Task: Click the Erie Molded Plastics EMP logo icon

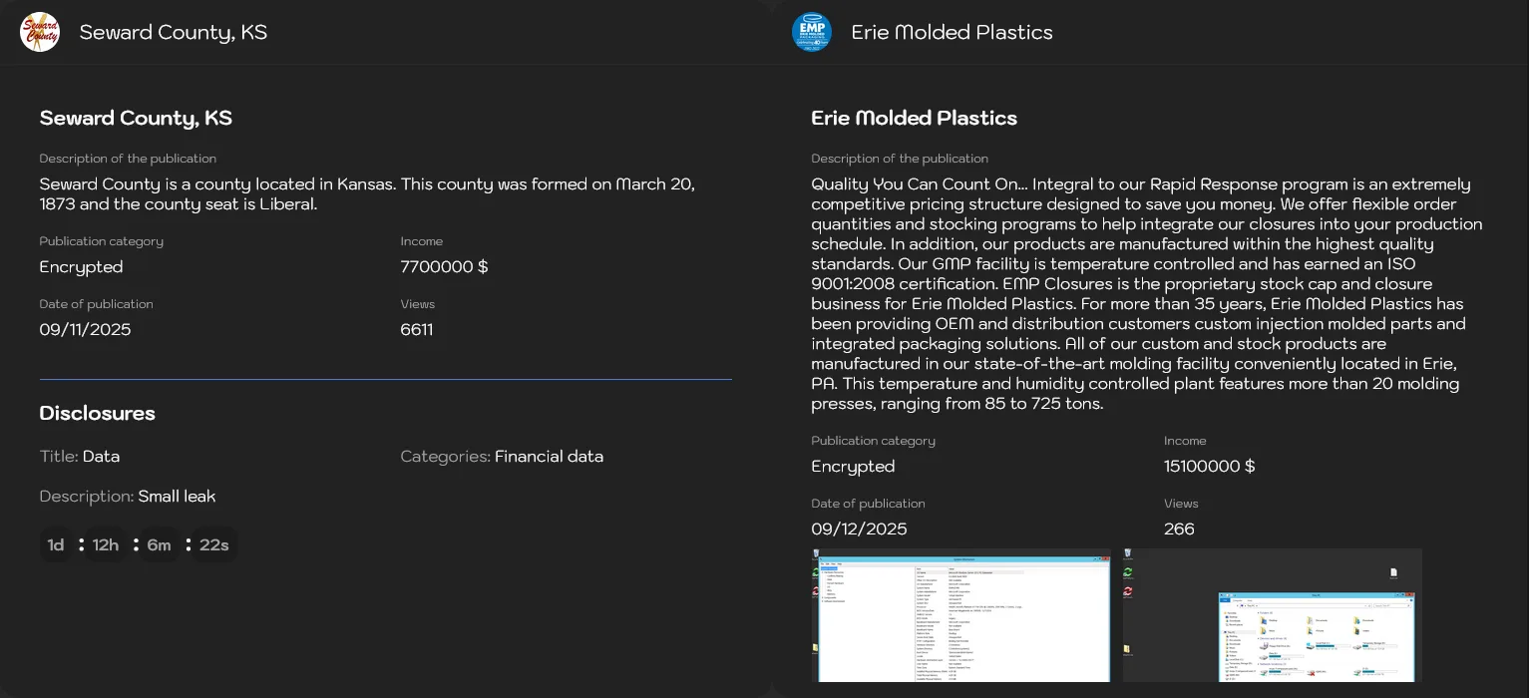Action: (x=811, y=31)
